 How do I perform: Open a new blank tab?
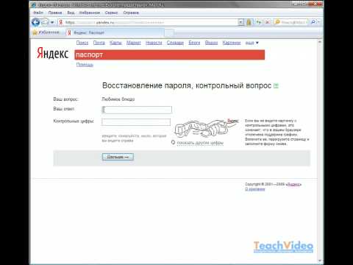169,32
